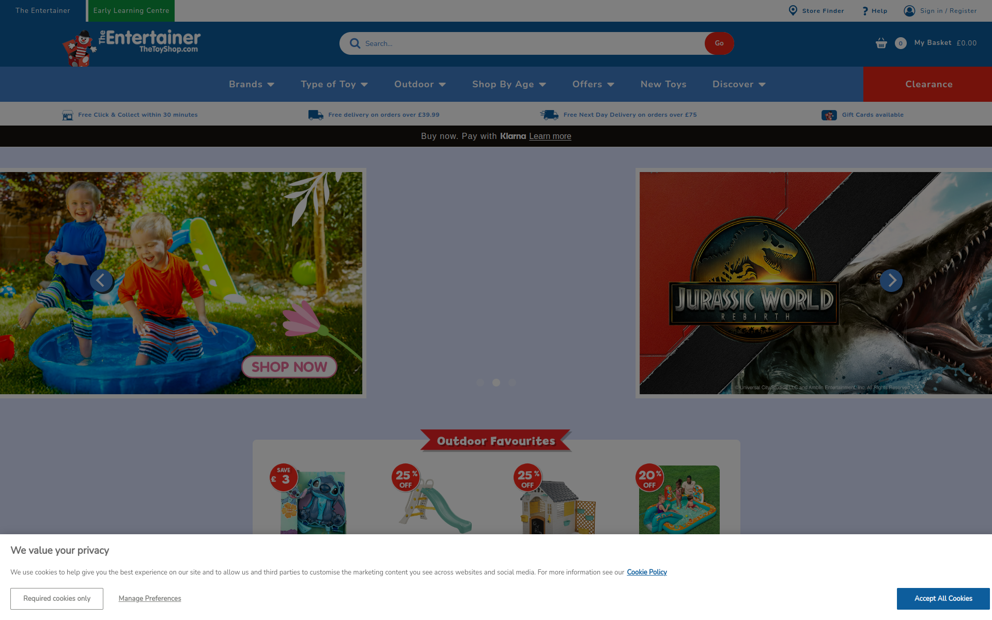Click free delivery over £39.99 text
Screen dimensions: 992x620
point(384,115)
